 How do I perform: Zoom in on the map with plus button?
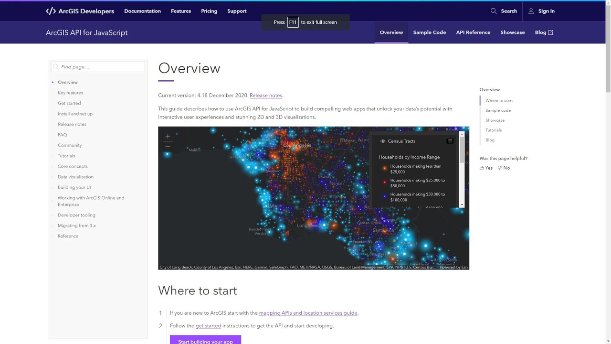tap(168, 136)
